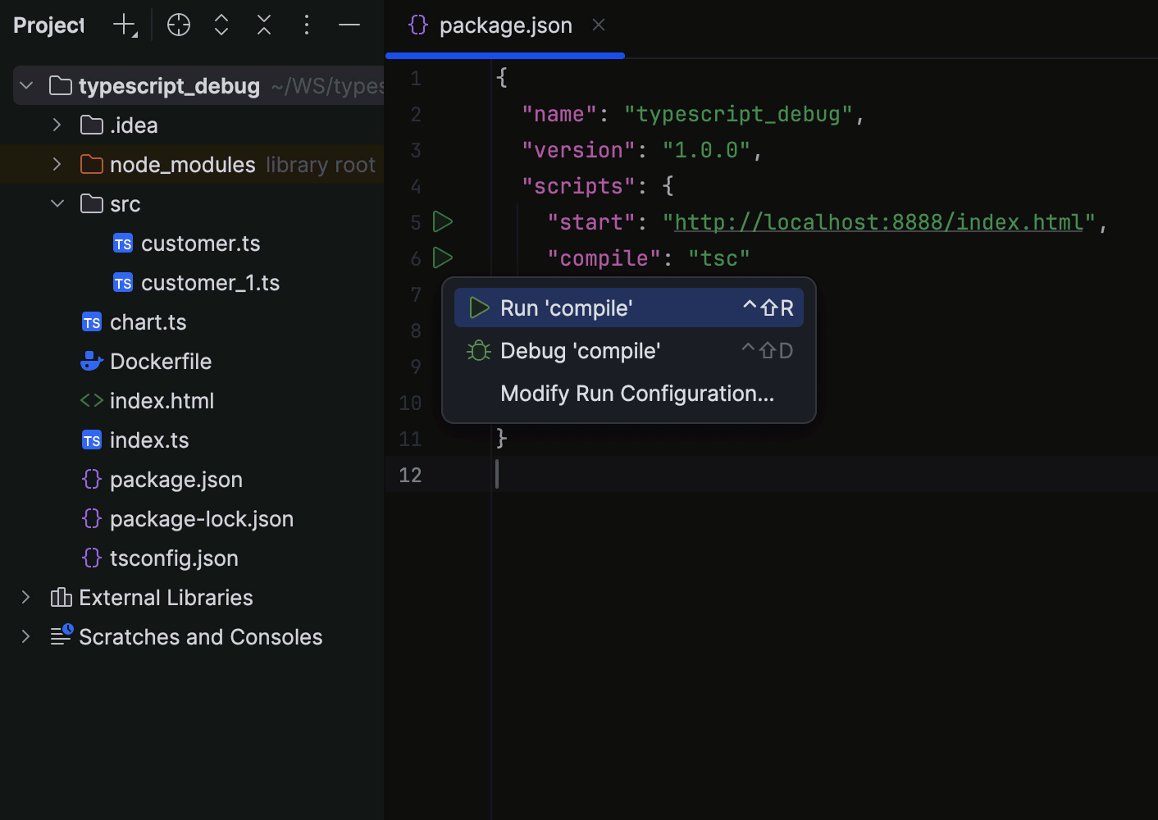
Task: Click the "typescript_debug" name value
Action: 739,114
